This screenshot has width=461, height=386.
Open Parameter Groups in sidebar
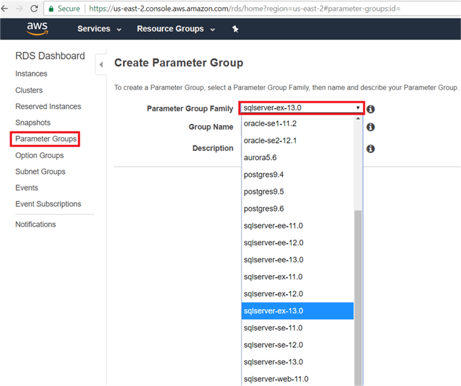pos(46,139)
